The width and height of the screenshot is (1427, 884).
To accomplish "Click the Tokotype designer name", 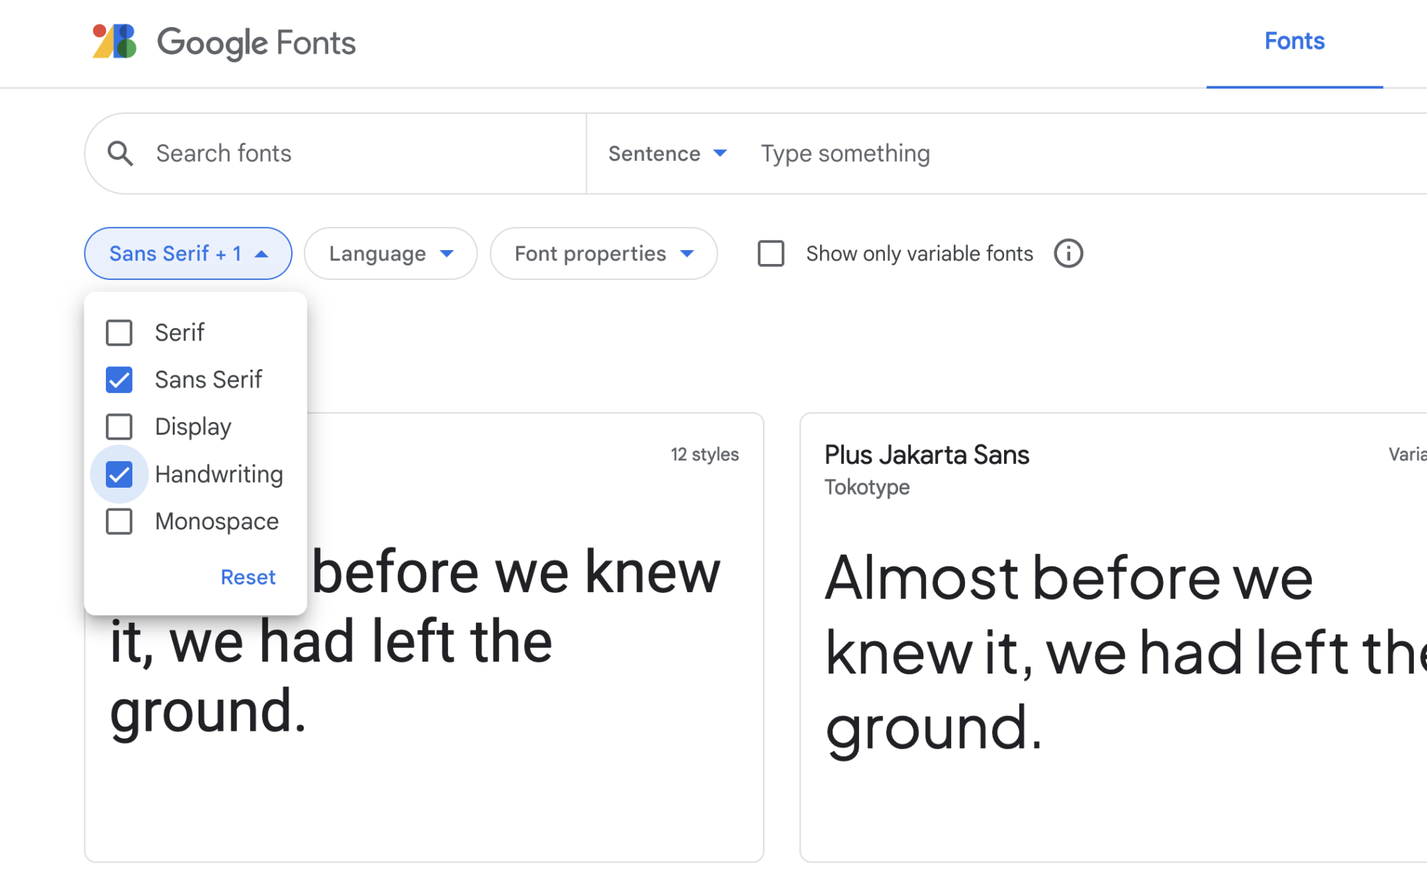I will tap(867, 488).
